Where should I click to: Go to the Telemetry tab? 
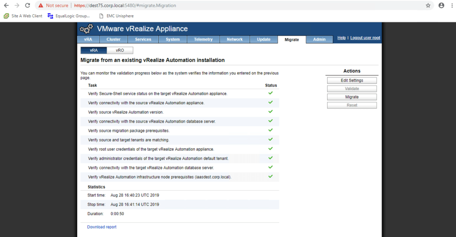tap(203, 40)
